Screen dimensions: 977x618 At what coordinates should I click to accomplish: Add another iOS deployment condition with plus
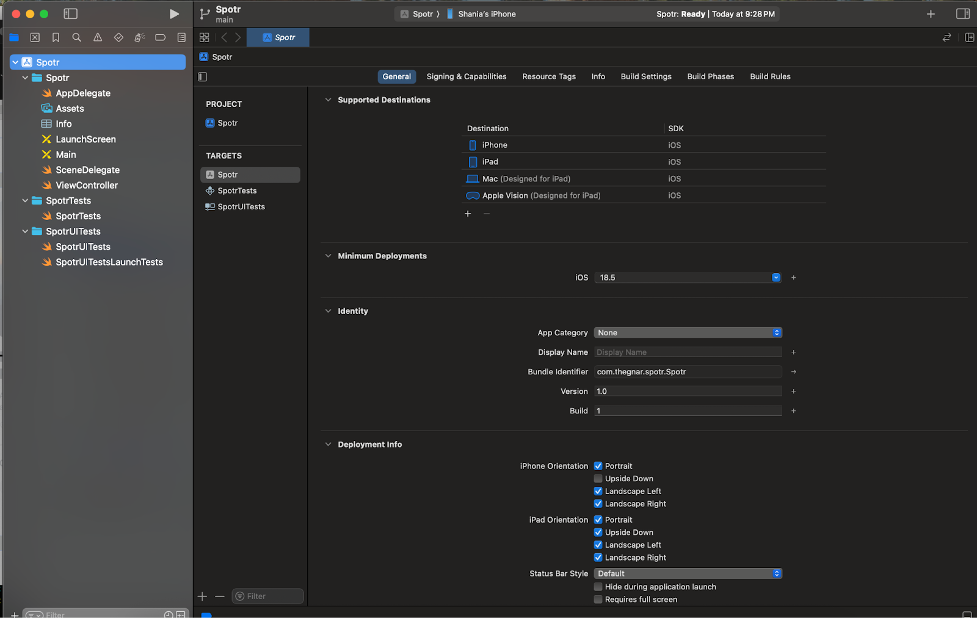click(x=794, y=277)
